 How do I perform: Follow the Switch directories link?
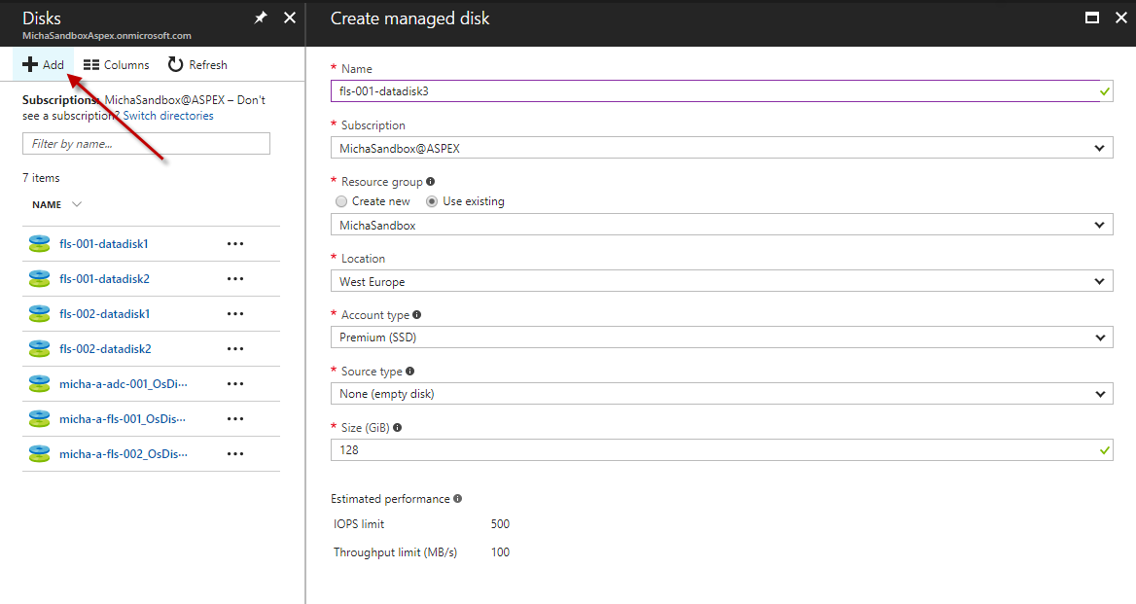168,116
